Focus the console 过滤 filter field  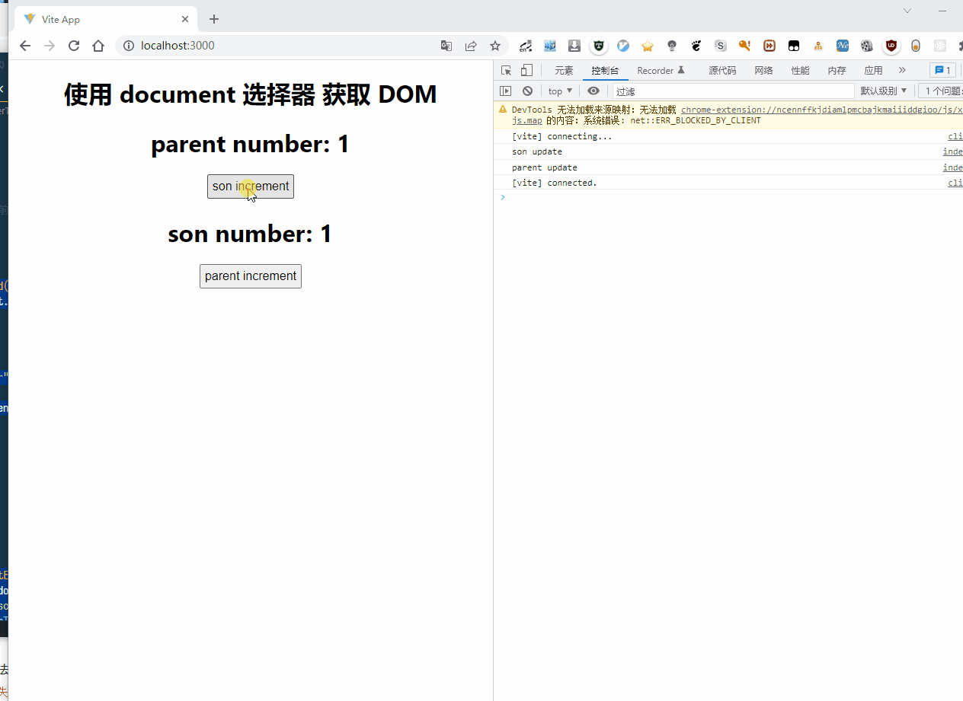733,91
